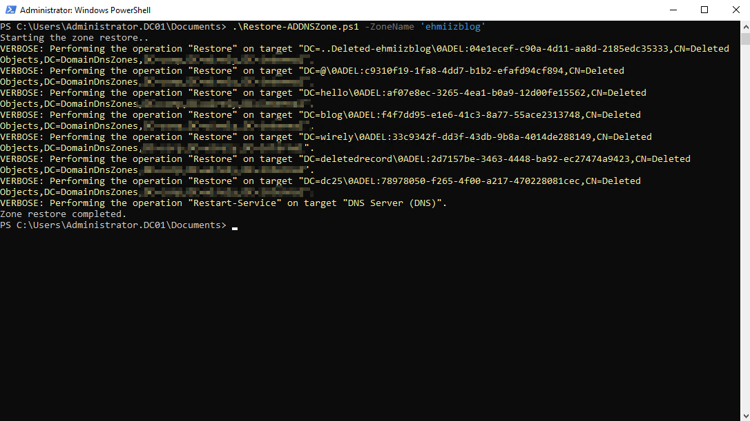Click the 'DC=wirely' restore line

coord(326,137)
